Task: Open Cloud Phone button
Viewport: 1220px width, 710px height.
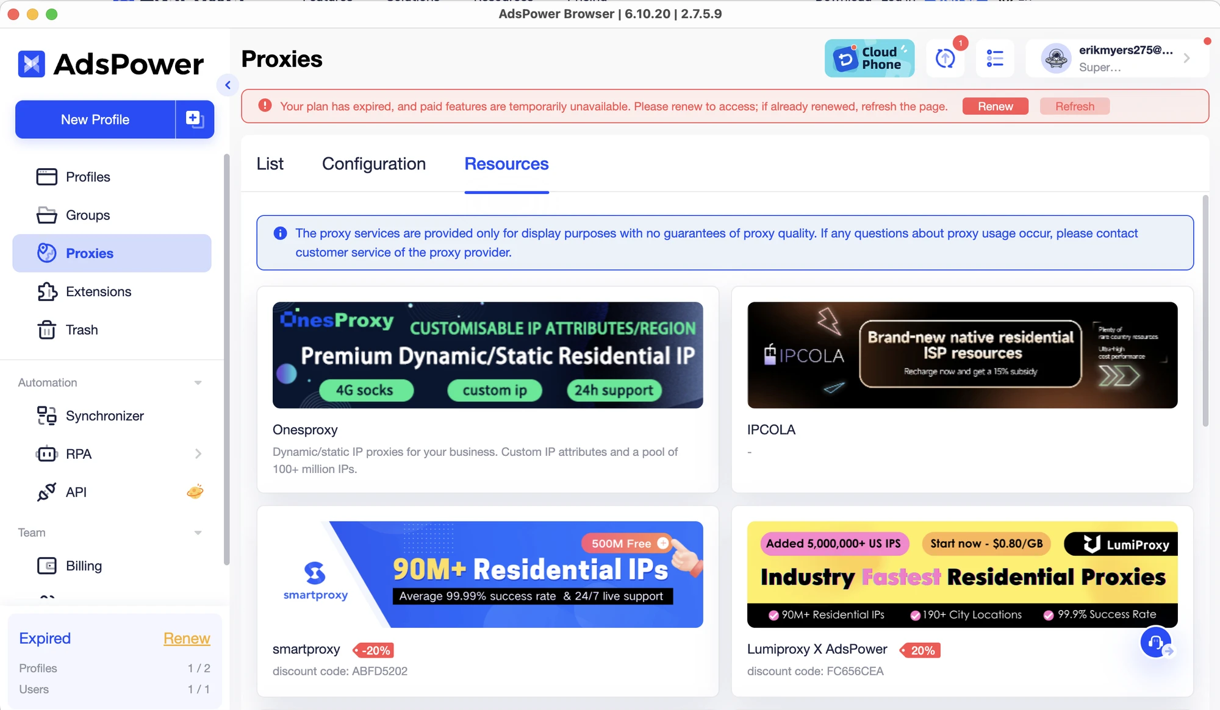Action: click(869, 59)
